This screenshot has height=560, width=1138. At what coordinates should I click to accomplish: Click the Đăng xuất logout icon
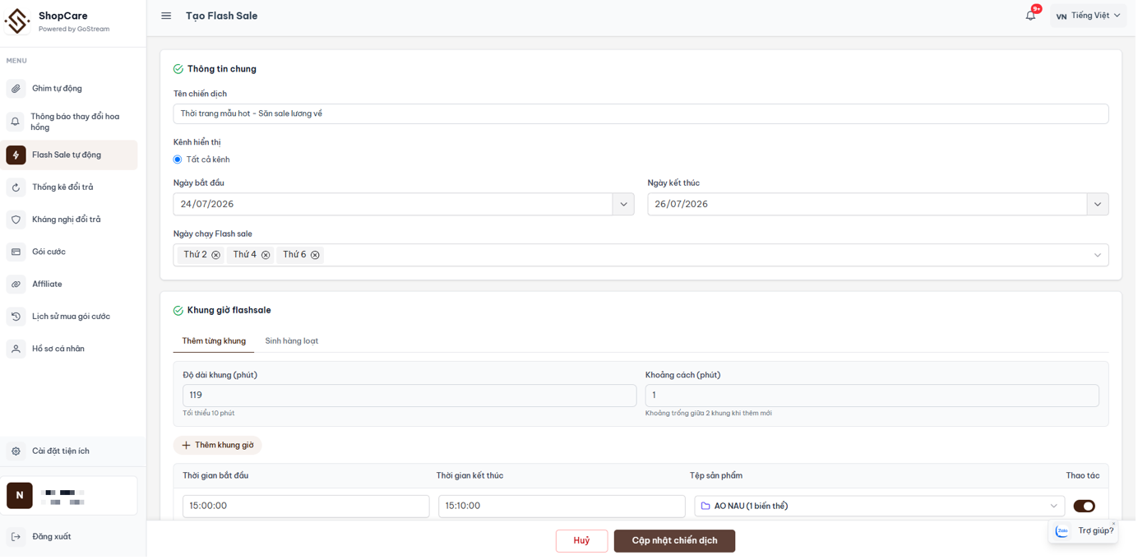point(16,537)
